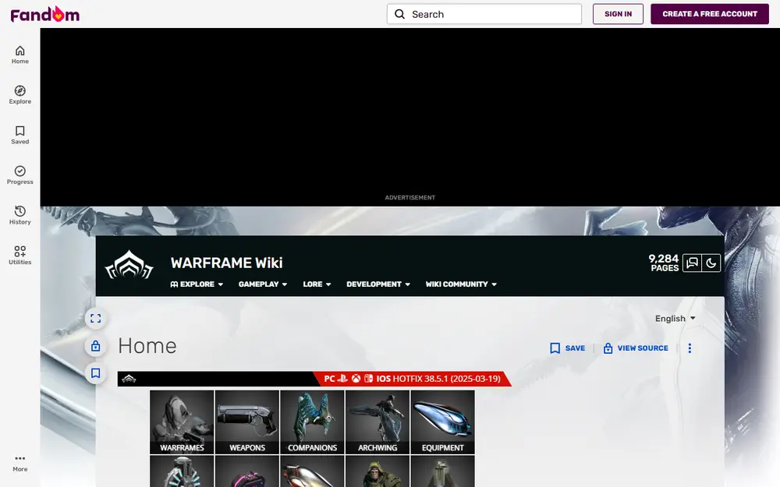Click the WARFRAME lotus logo
This screenshot has width=780, height=487.
point(129,265)
